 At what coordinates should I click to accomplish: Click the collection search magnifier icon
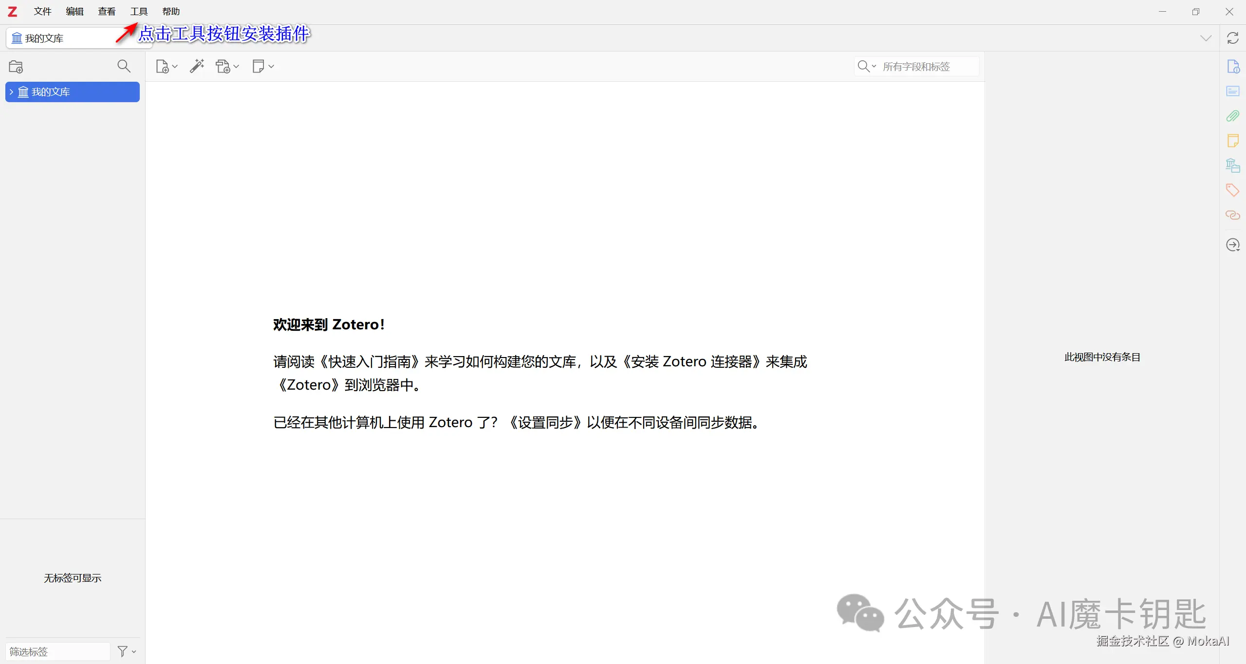[x=124, y=66]
